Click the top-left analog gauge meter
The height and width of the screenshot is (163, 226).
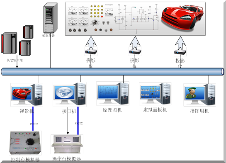tap(73, 11)
